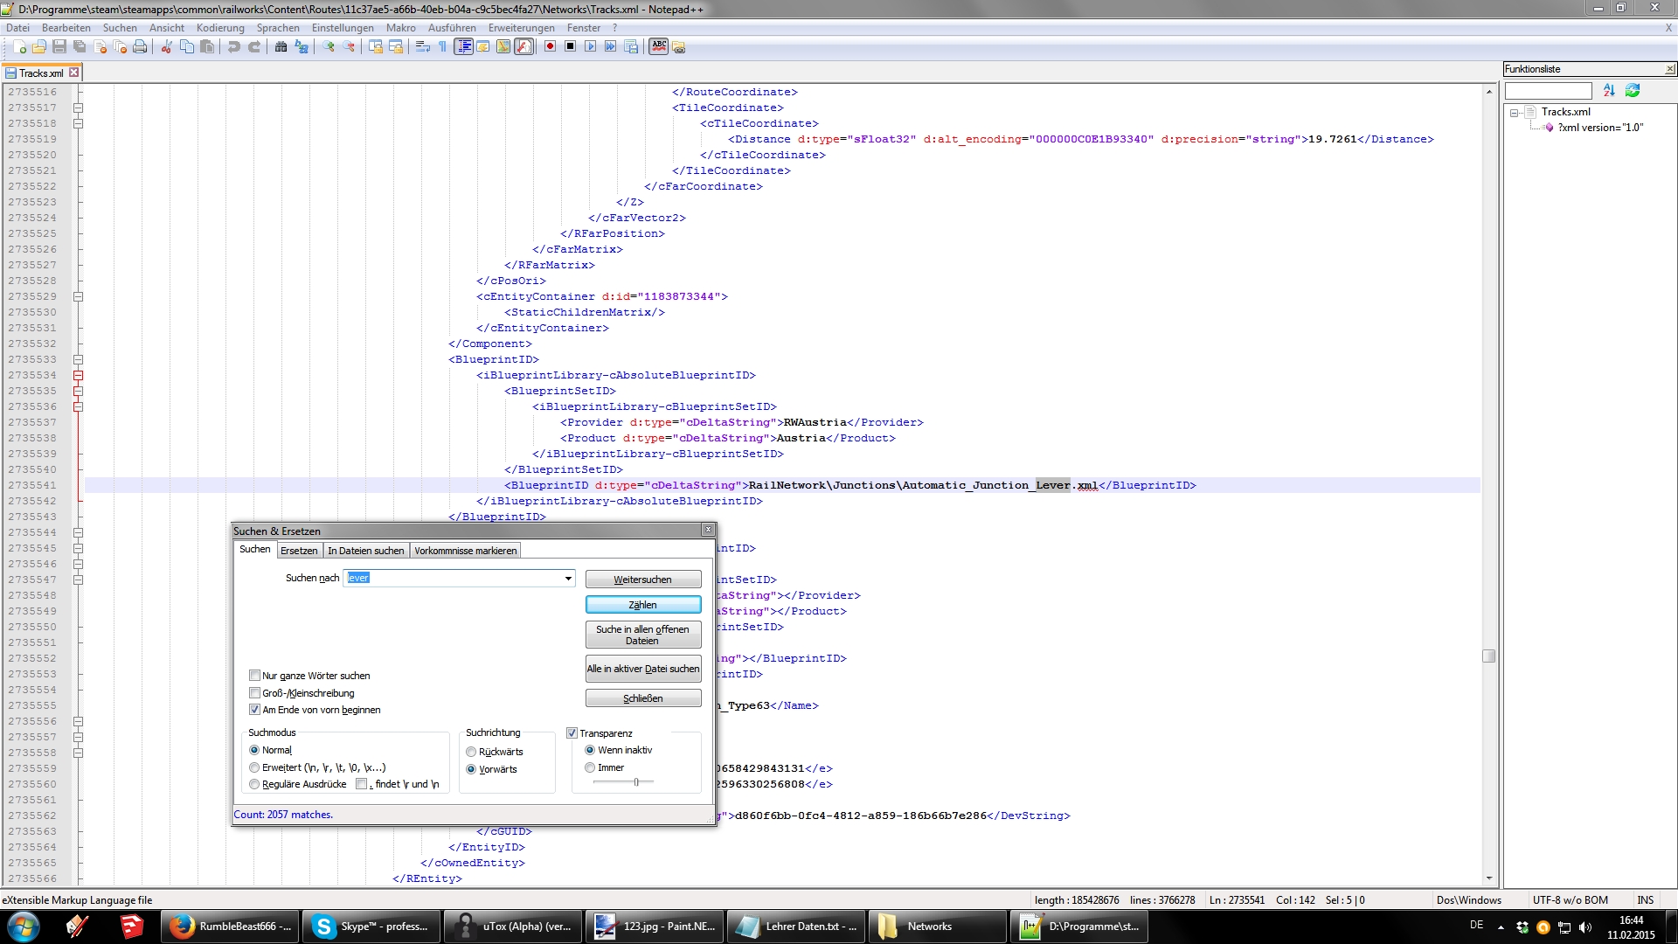Viewport: 1678px width, 944px height.
Task: Click the Schließen button
Action: 642,698
